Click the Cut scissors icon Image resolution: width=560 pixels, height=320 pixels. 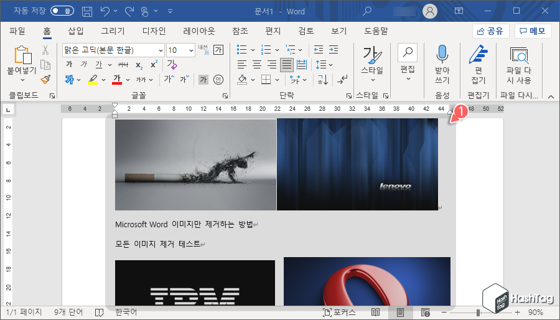(x=45, y=50)
